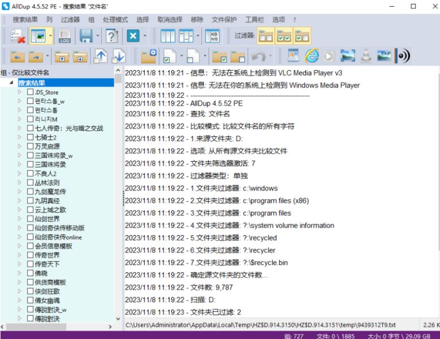Tick the 佛晓 group checkbox
This screenshot has height=339, width=440.
31,273
